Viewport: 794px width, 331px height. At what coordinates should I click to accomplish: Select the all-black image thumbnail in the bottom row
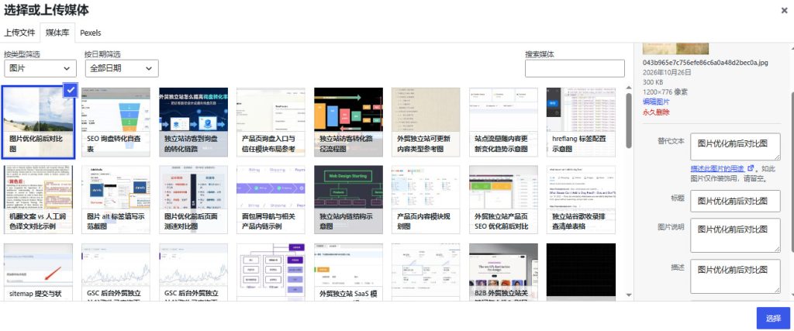tap(582, 272)
